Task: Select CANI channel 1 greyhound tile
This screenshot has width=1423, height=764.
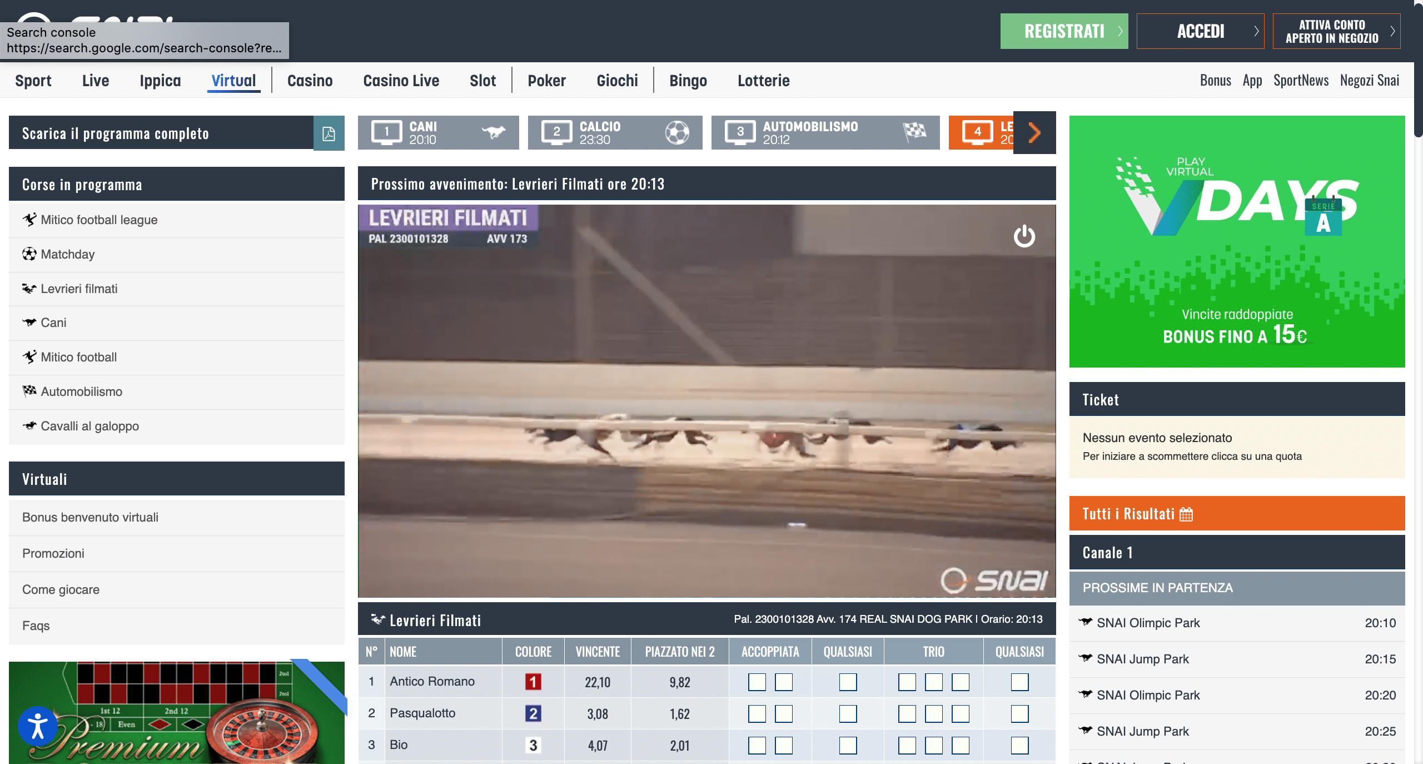Action: [x=438, y=133]
